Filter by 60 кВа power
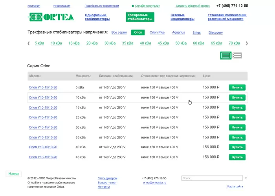 pos(198,43)
